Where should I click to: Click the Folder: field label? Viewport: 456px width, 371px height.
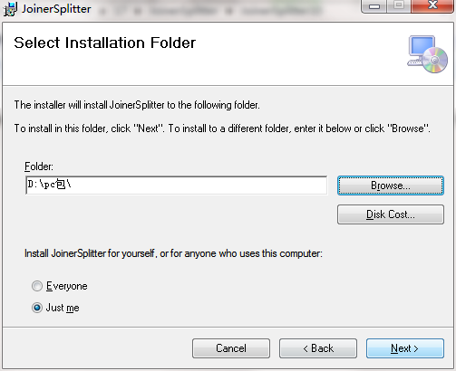(x=39, y=166)
